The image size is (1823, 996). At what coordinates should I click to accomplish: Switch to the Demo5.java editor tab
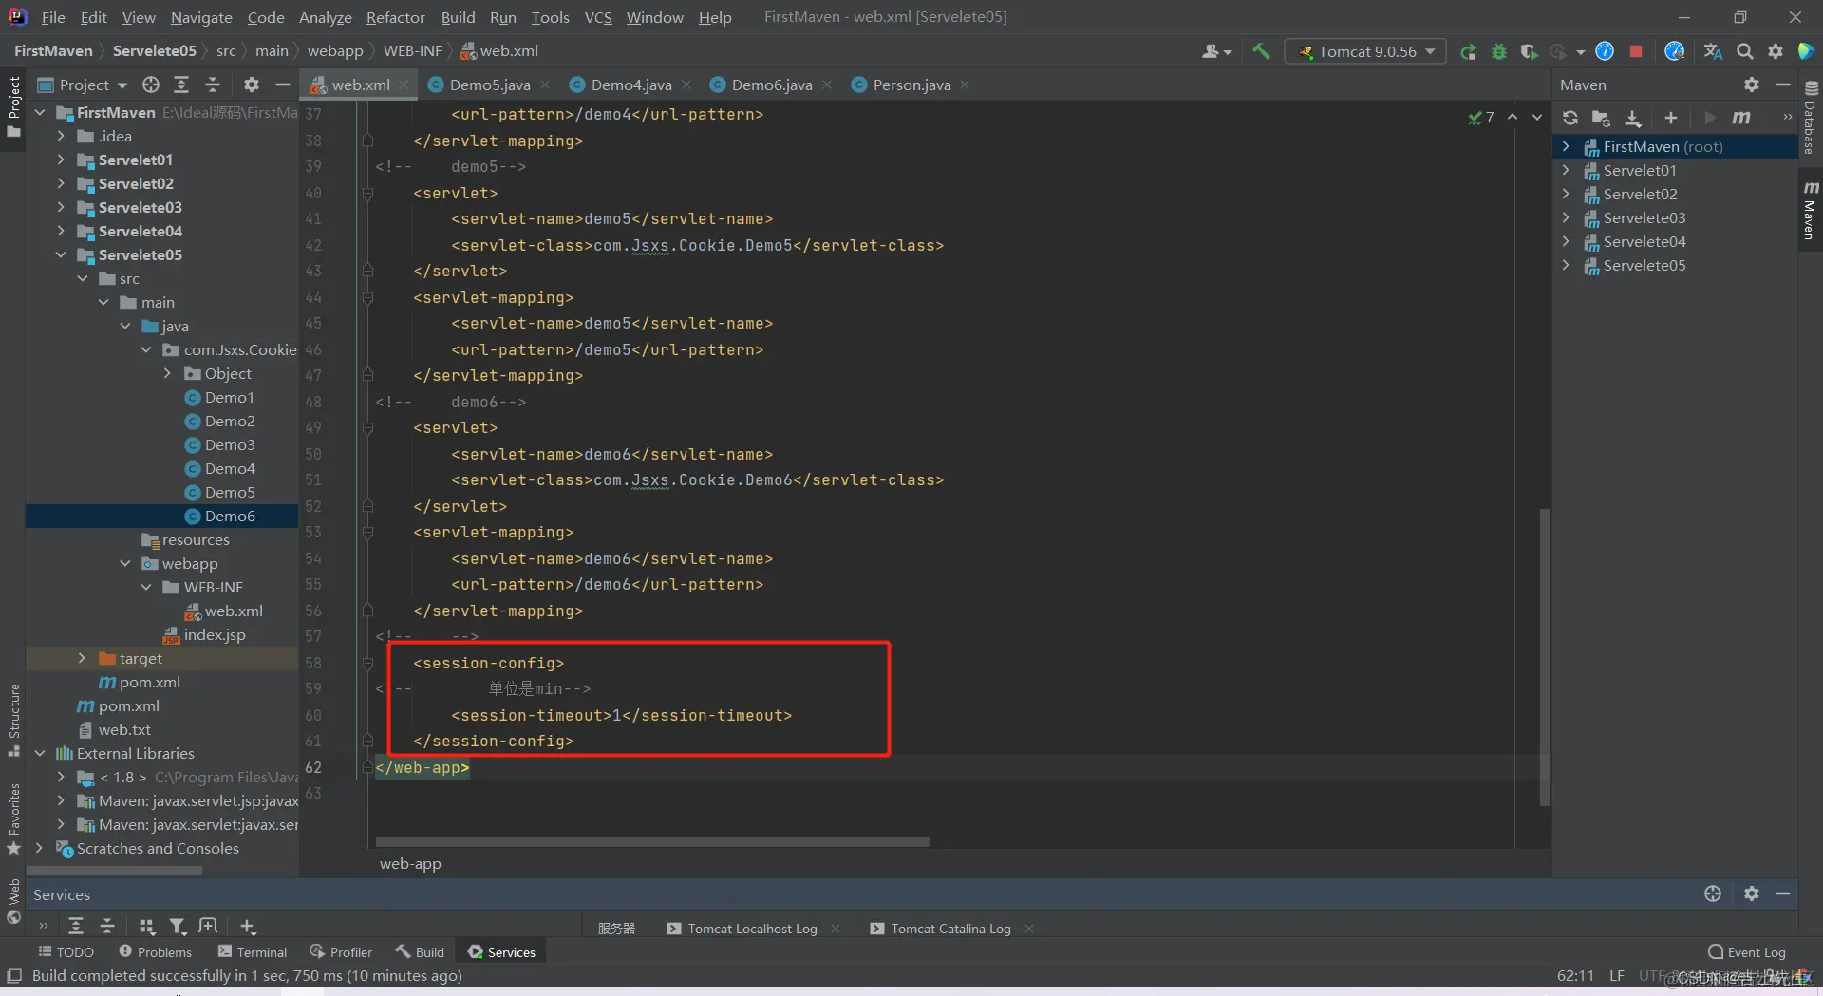(489, 85)
